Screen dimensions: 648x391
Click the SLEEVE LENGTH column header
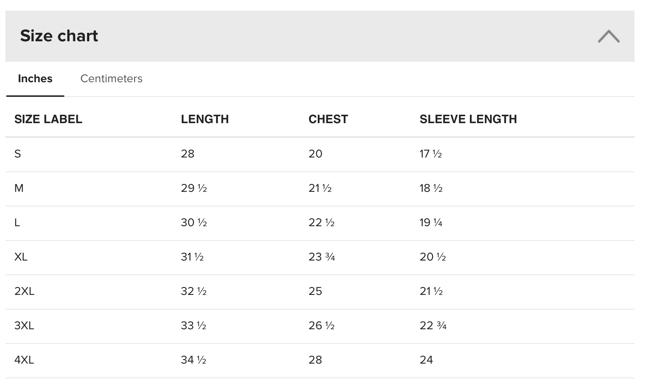(x=468, y=119)
